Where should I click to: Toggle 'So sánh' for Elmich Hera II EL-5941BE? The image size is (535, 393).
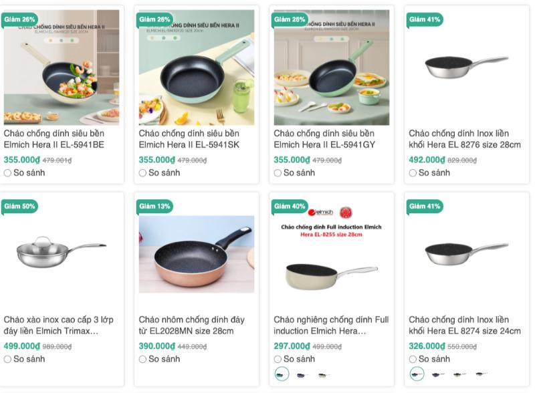tap(8, 173)
